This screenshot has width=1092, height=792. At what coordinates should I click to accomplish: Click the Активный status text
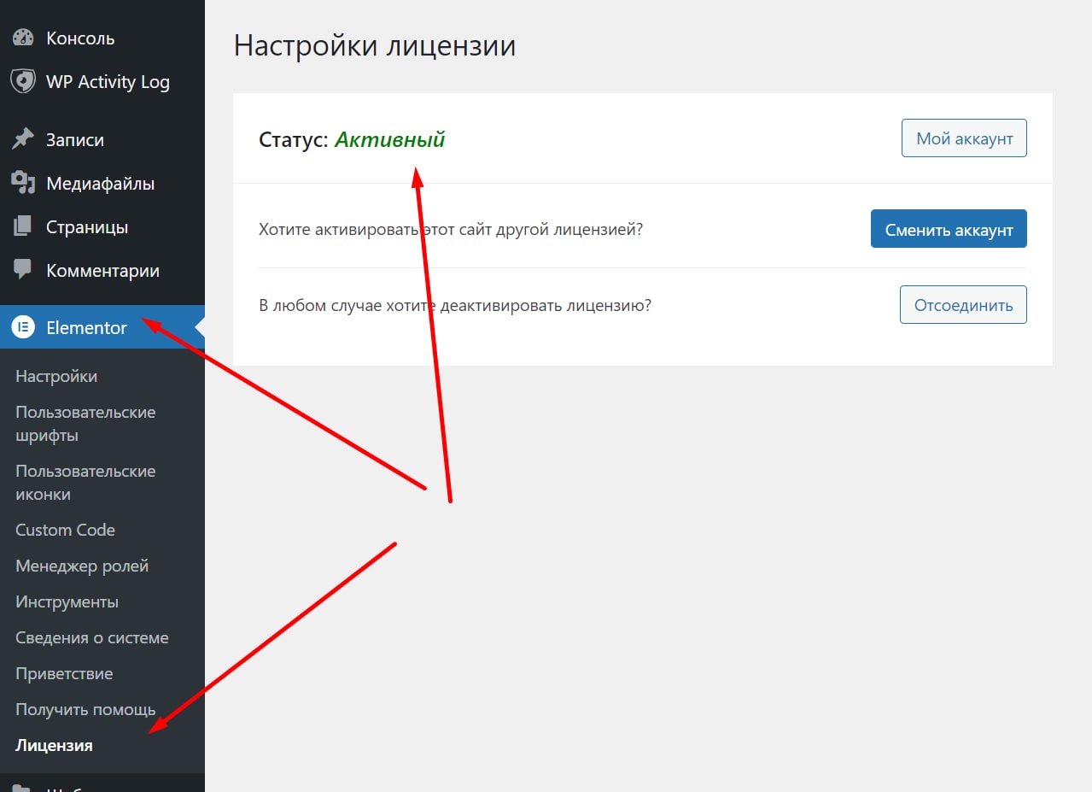click(x=389, y=139)
